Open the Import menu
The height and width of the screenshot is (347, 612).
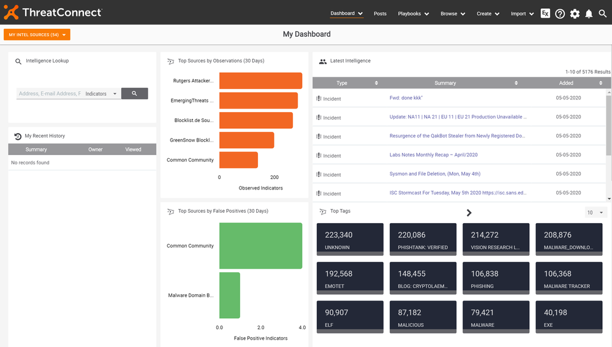522,13
